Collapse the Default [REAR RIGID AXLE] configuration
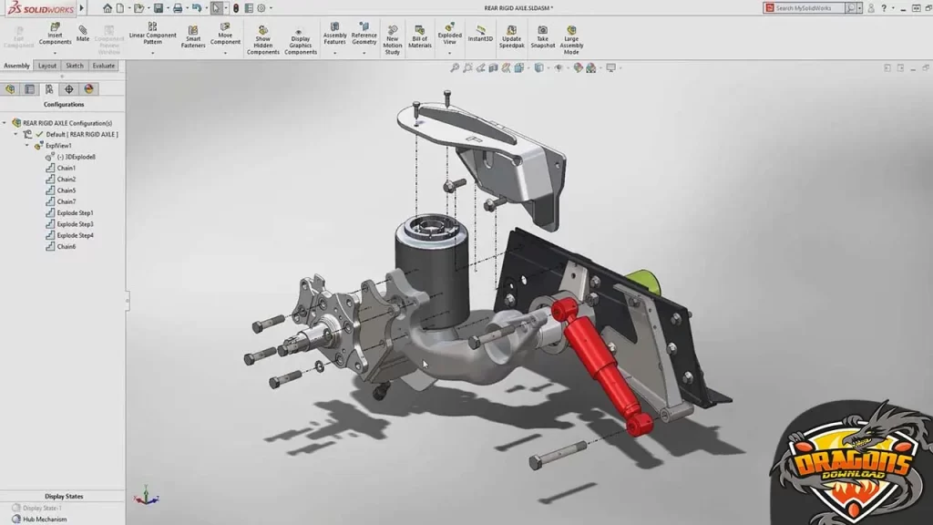The height and width of the screenshot is (525, 933). click(15, 134)
